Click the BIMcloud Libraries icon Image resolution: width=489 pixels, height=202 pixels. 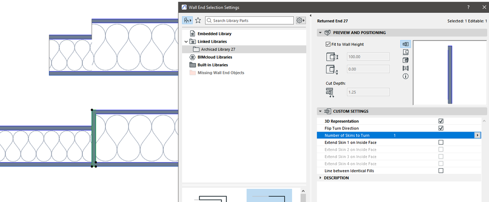click(x=193, y=57)
